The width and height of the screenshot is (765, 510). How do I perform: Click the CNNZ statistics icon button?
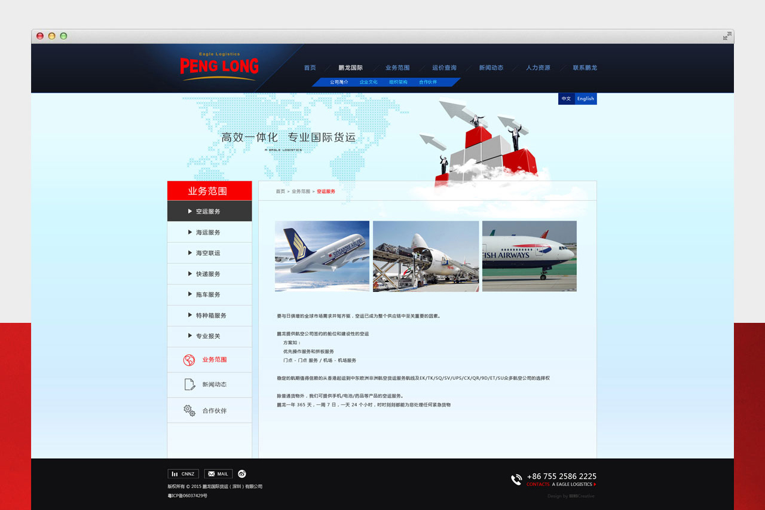tap(183, 474)
